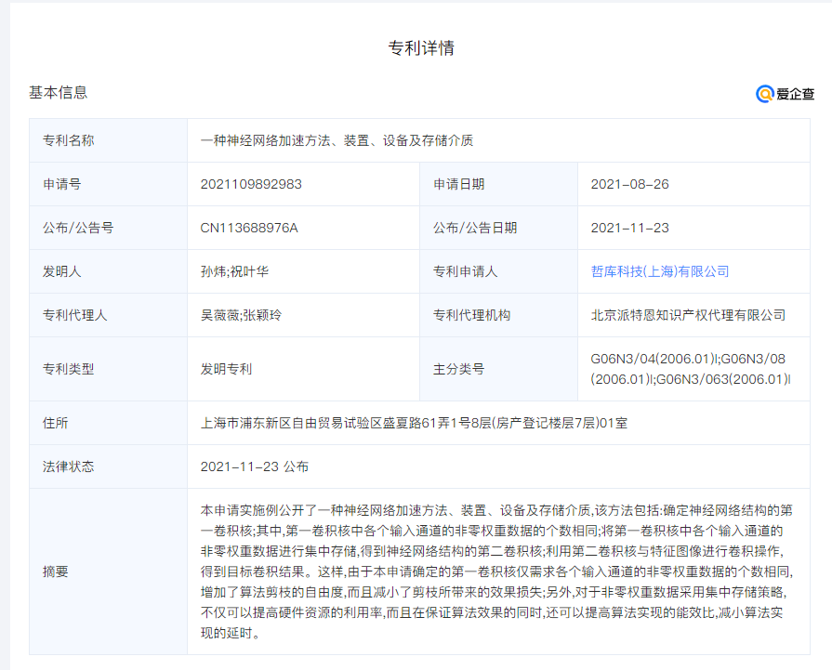Select application number 2021109892983
The width and height of the screenshot is (832, 670).
point(251,184)
